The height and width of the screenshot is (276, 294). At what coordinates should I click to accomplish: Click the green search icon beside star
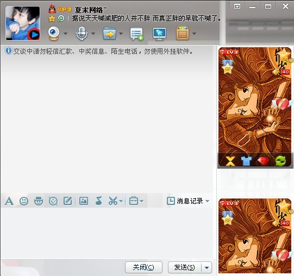coord(61,19)
